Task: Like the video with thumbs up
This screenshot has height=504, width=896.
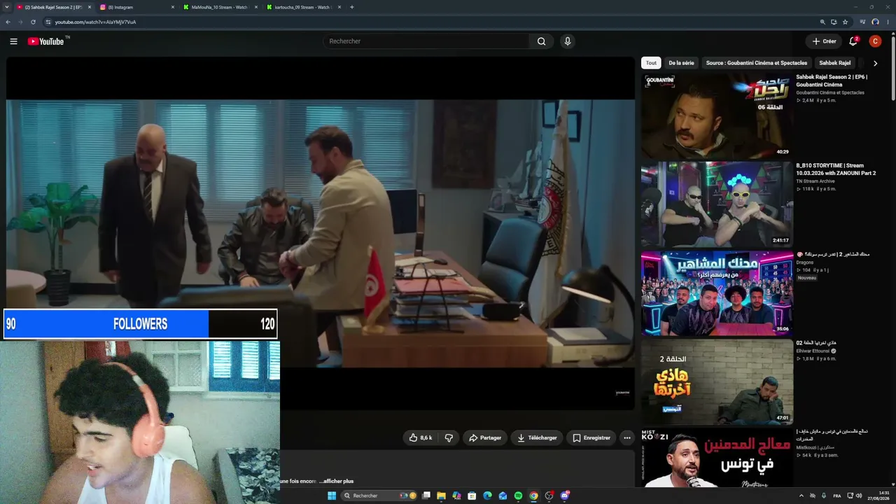Action: [421, 438]
